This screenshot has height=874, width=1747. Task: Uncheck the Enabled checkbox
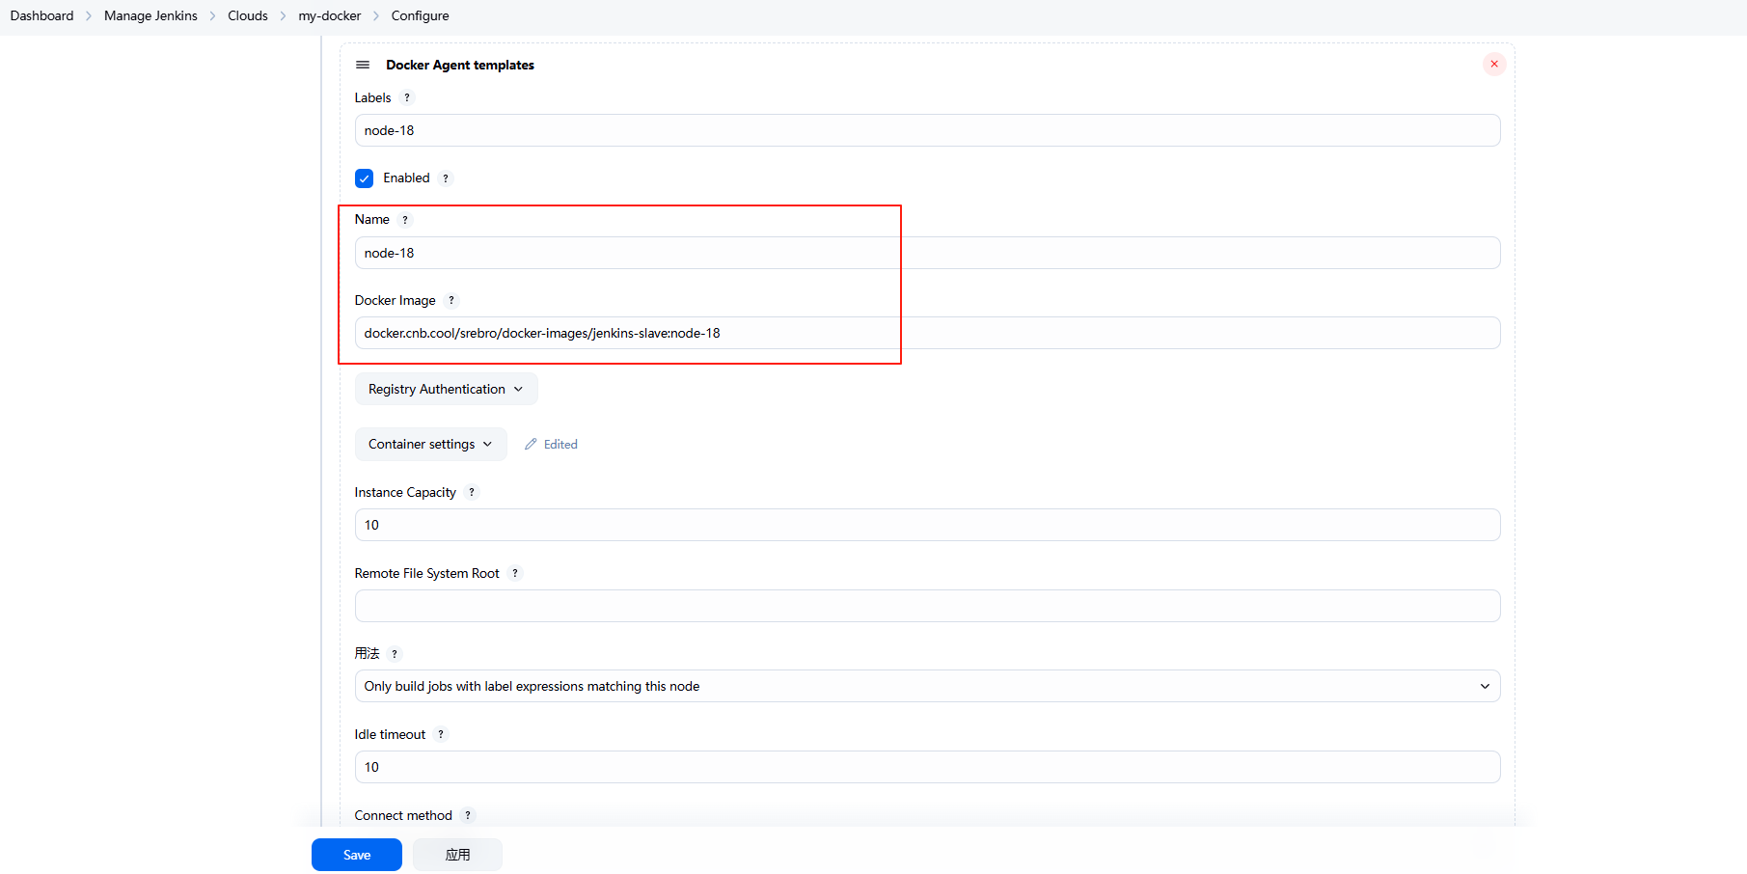click(x=365, y=178)
